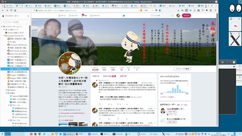Select the highlighted bookmark row

pos(15,69)
